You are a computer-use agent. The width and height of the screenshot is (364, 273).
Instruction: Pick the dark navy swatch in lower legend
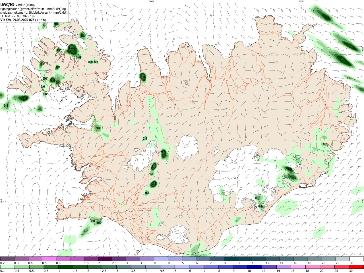point(254,267)
